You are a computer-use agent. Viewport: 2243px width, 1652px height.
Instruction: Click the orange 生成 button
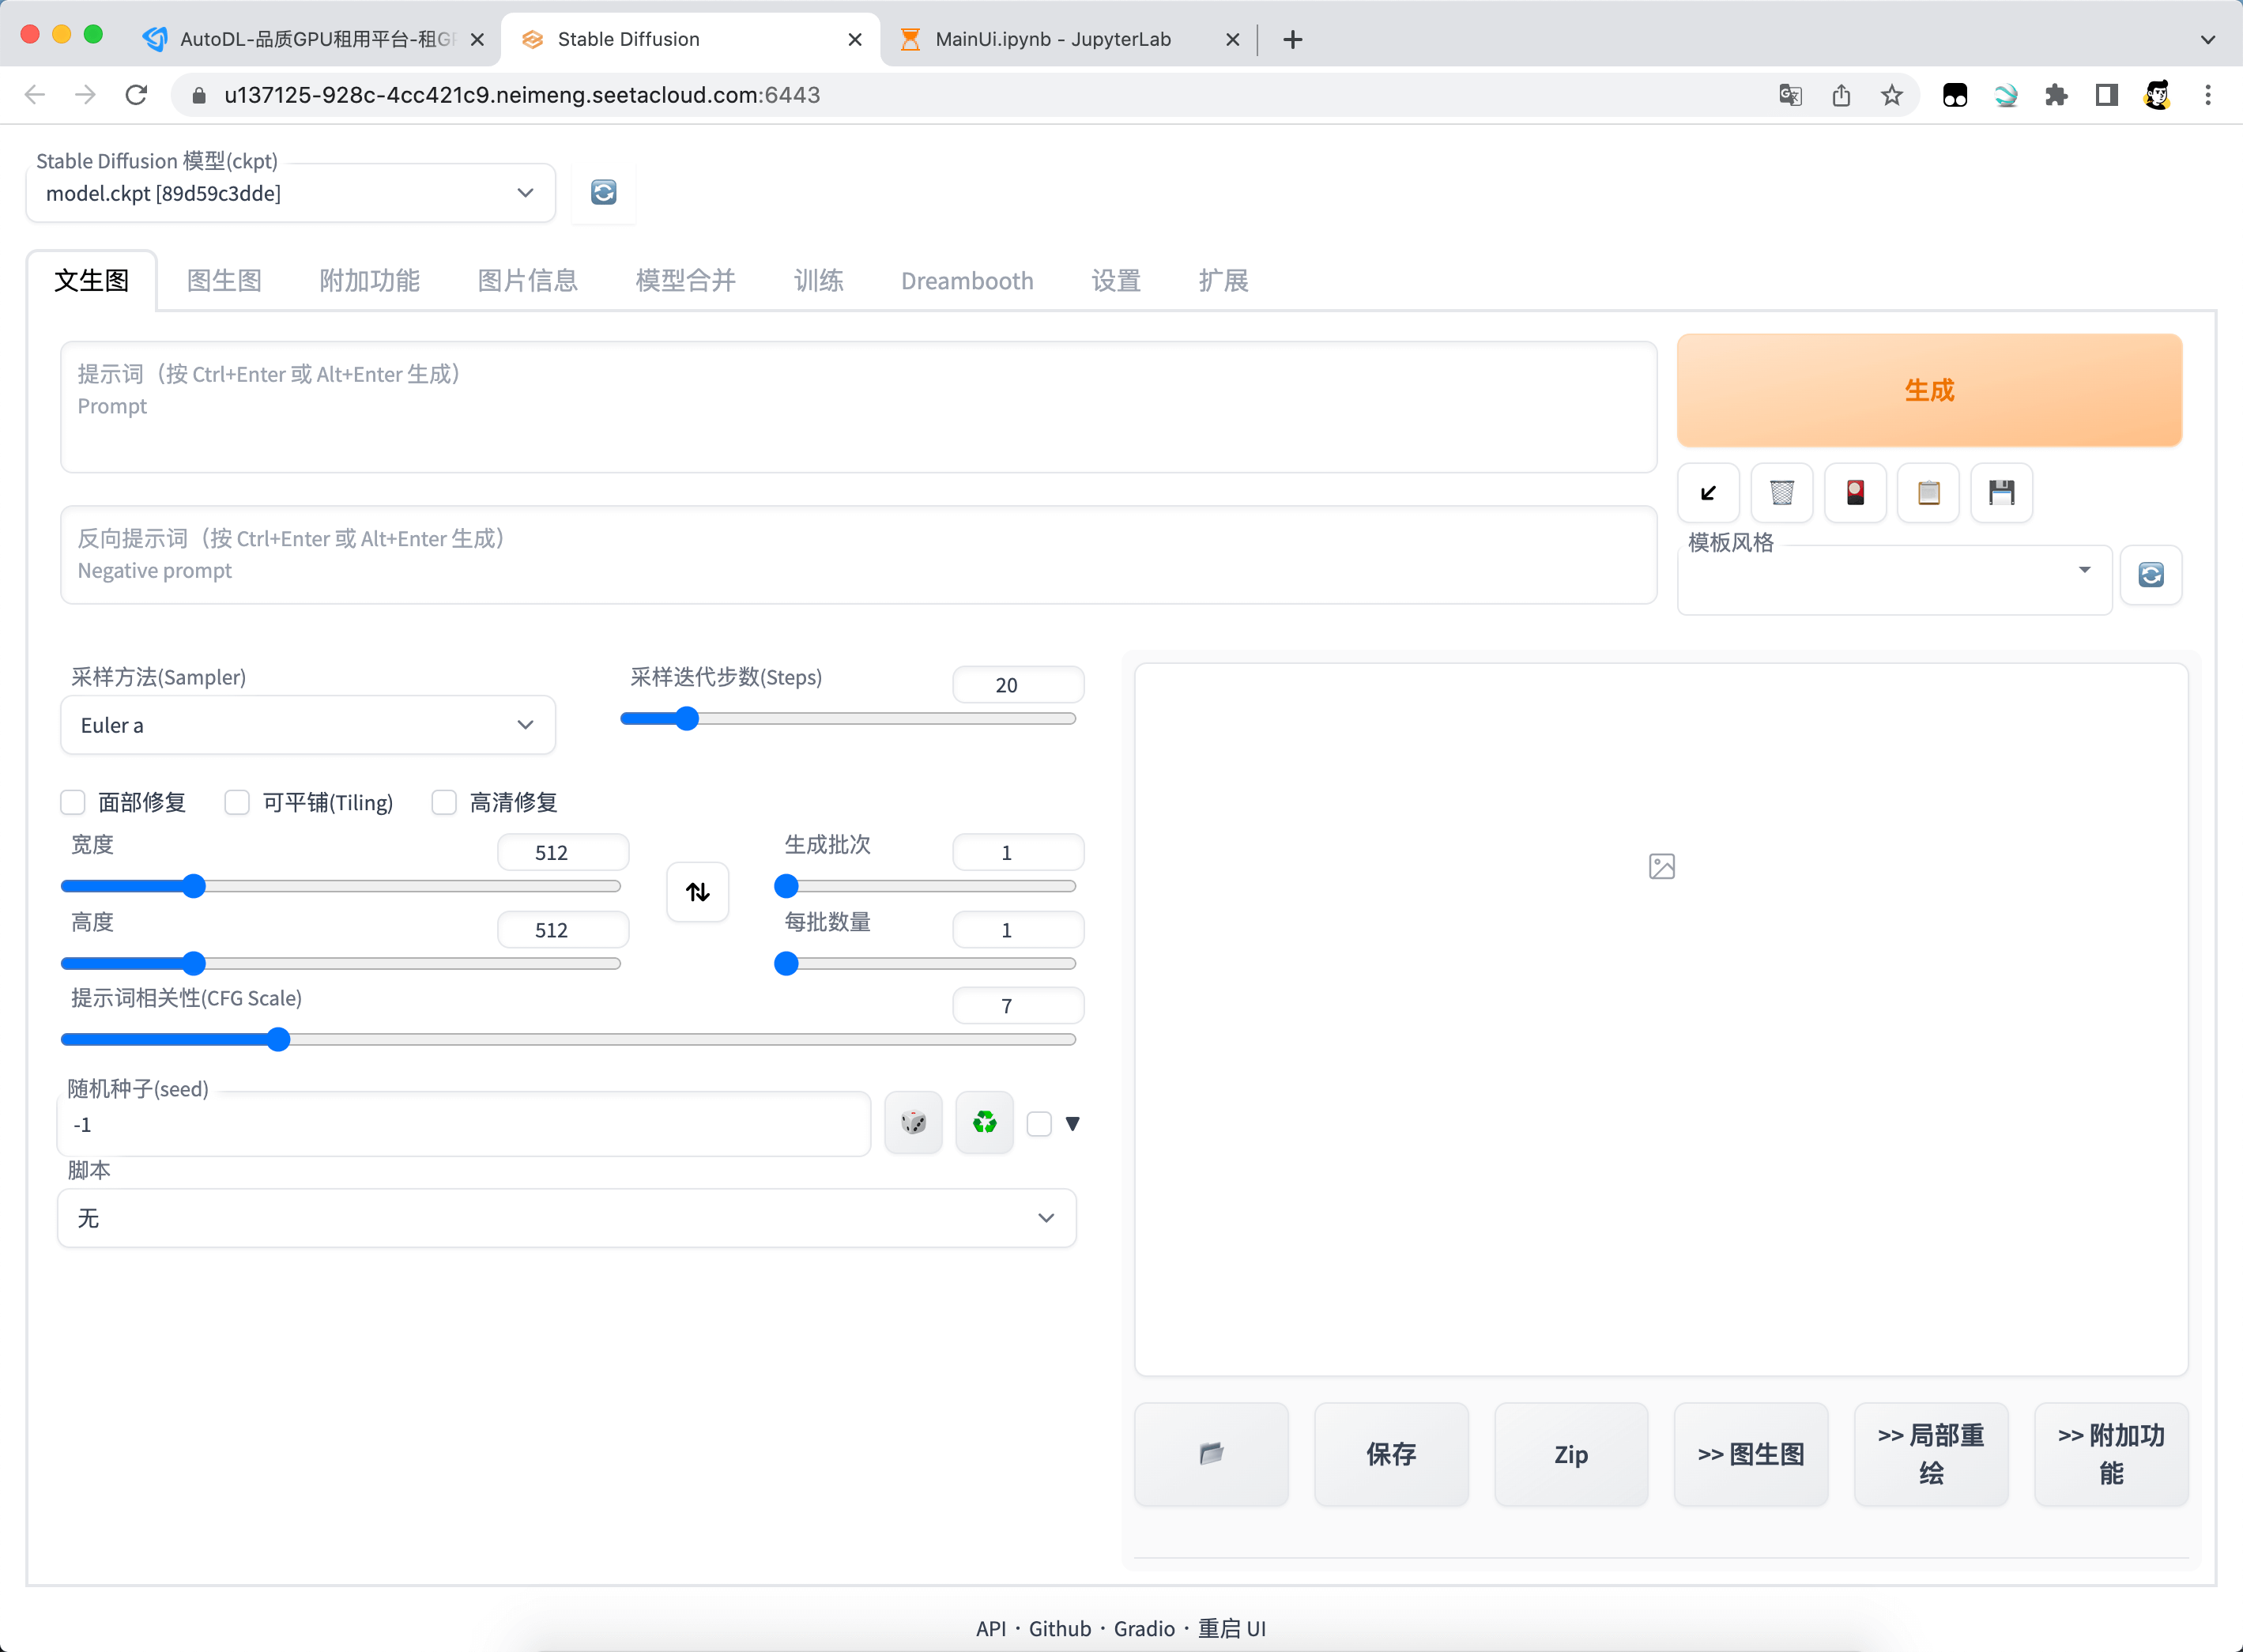click(1928, 390)
